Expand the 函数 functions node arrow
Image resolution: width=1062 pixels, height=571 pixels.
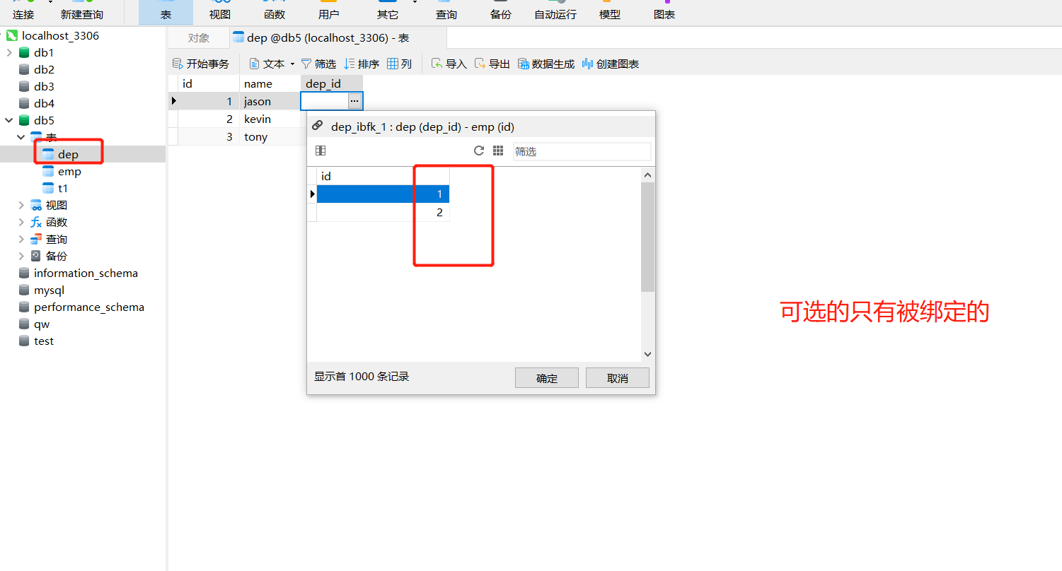21,222
